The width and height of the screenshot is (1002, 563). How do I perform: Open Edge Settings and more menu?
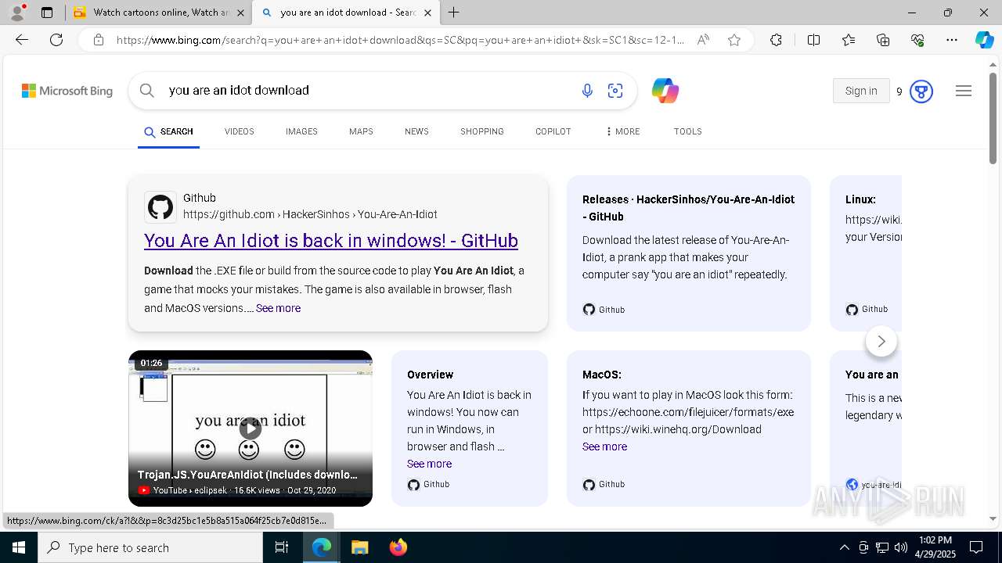tap(952, 40)
